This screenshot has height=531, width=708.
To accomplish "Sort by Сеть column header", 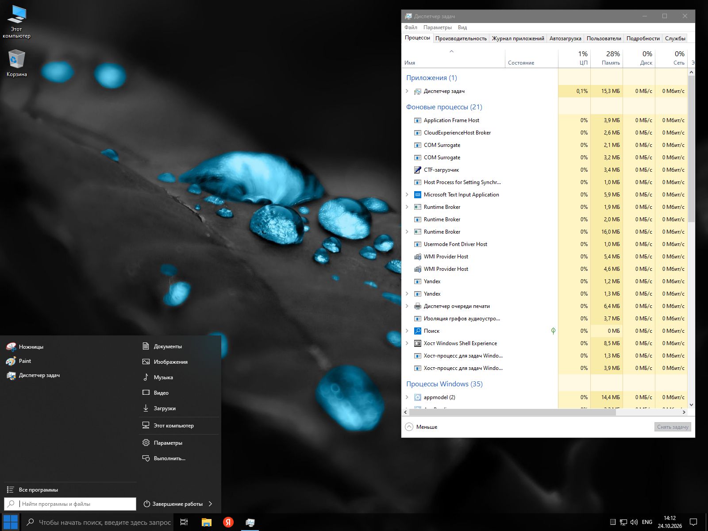I will pos(671,58).
